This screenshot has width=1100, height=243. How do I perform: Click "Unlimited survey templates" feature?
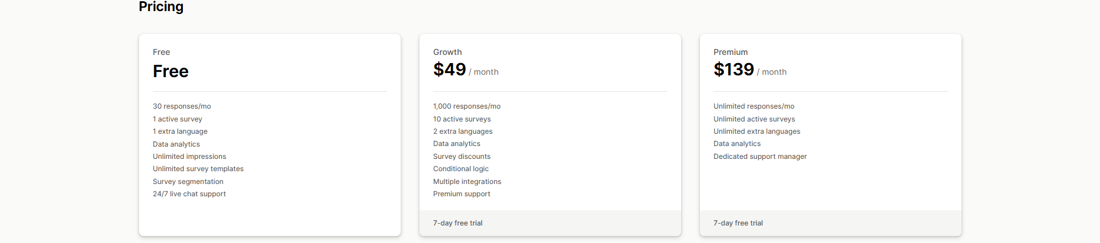point(198,169)
